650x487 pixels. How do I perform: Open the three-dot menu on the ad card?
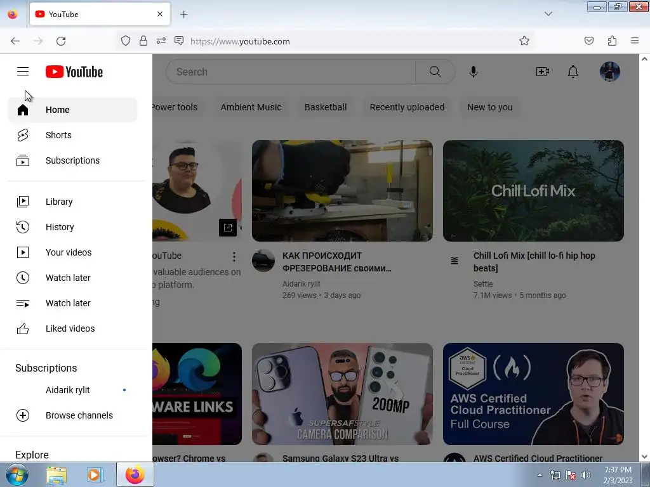(234, 257)
